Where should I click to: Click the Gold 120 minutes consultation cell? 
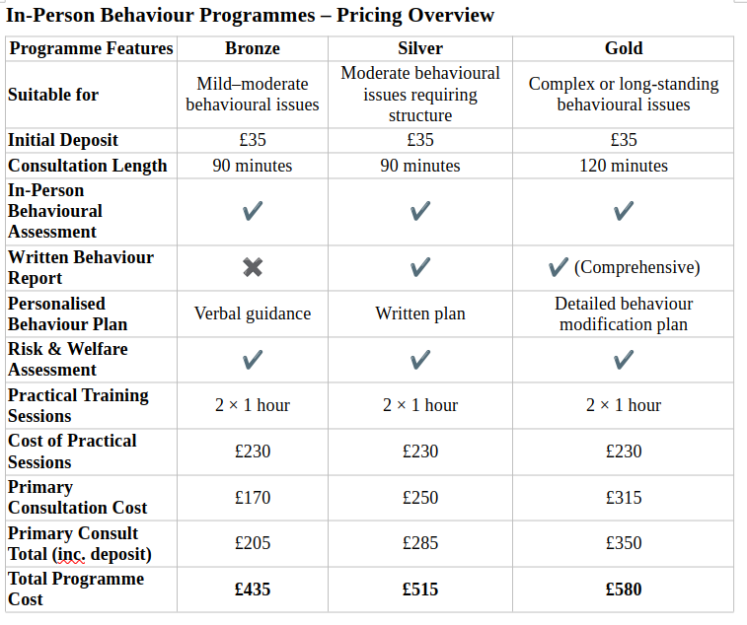(623, 166)
